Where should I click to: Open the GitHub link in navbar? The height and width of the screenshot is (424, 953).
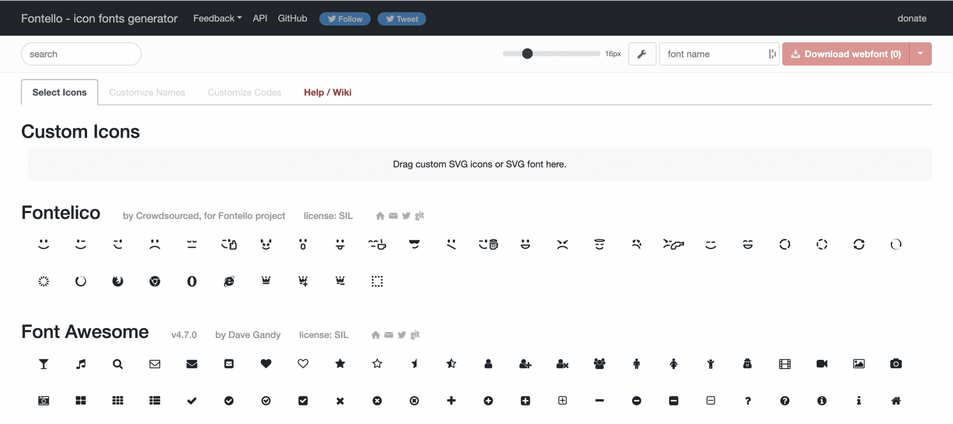[x=292, y=18]
